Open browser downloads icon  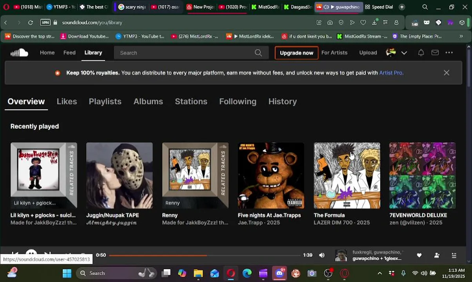click(374, 23)
